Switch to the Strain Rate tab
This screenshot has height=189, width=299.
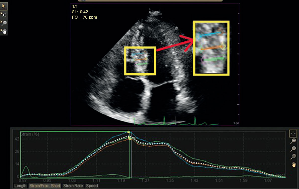coord(73,186)
